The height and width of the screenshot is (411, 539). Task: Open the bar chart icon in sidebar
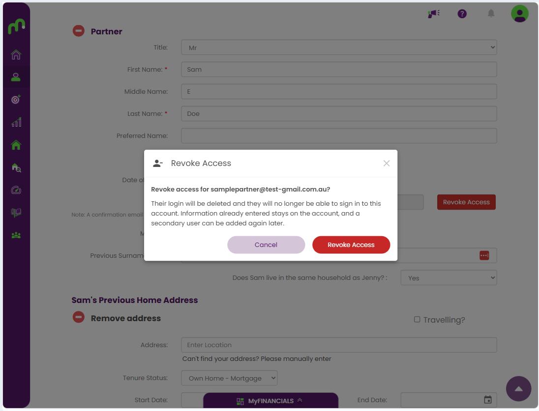pyautogui.click(x=16, y=122)
